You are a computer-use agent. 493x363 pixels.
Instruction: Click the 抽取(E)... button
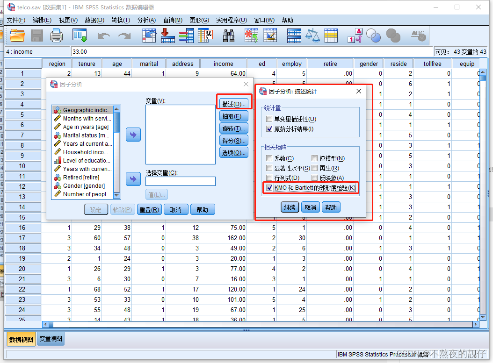click(234, 116)
